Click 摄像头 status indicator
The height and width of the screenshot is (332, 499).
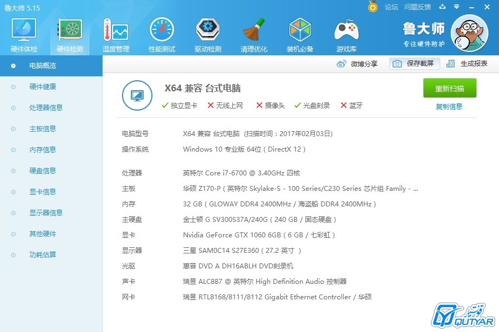point(271,106)
